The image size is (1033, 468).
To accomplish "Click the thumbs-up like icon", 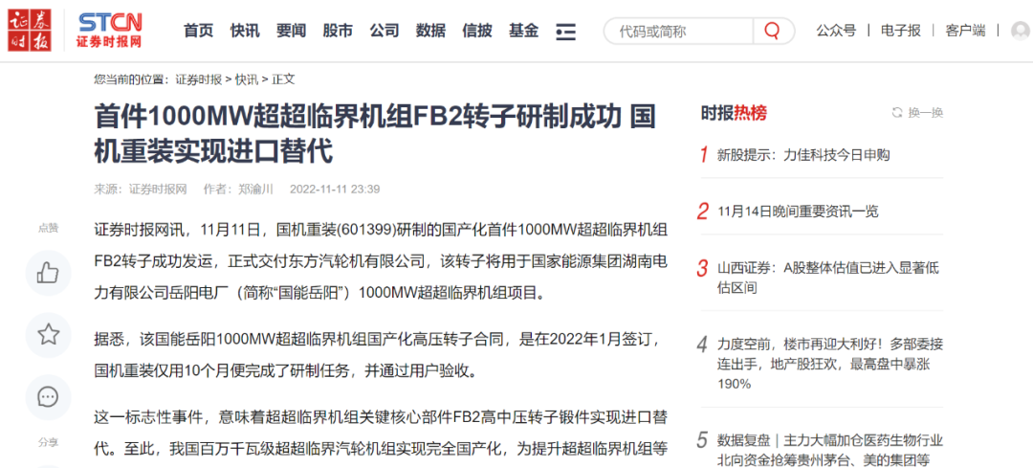I will 48,273.
